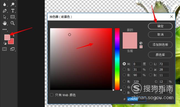This screenshot has height=107, width=180.
Task: Close the 拾色器 dialog
Action: (x=171, y=17)
